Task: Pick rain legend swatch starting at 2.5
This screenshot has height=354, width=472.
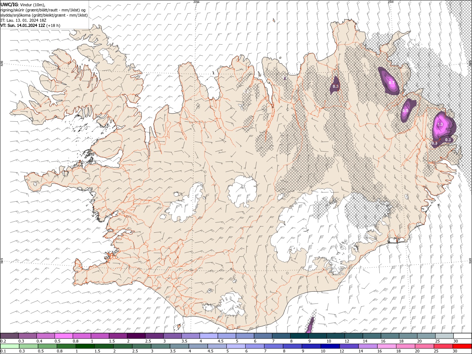Action: [x=141, y=346]
